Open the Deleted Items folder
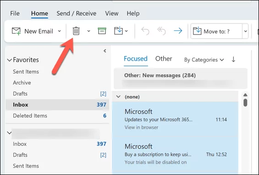The image size is (259, 175). click(x=30, y=116)
